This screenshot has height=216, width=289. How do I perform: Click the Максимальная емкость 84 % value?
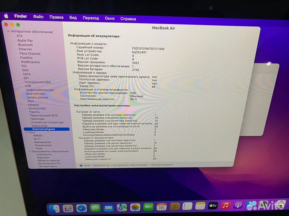134,99
